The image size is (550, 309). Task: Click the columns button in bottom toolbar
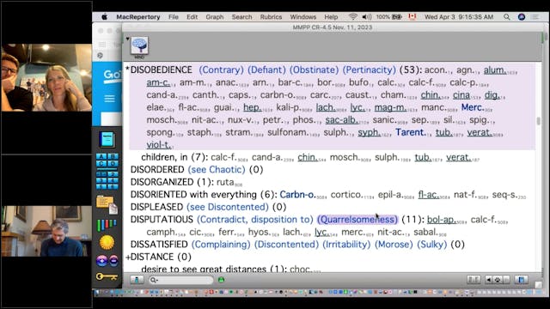click(474, 280)
